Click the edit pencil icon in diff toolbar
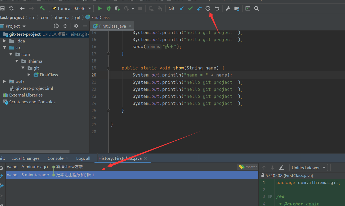 pos(281,168)
